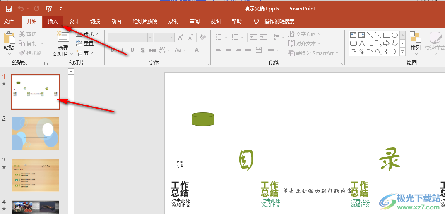Screen dimensions: 445x214
Task: Click the font color A button
Action: point(197,50)
